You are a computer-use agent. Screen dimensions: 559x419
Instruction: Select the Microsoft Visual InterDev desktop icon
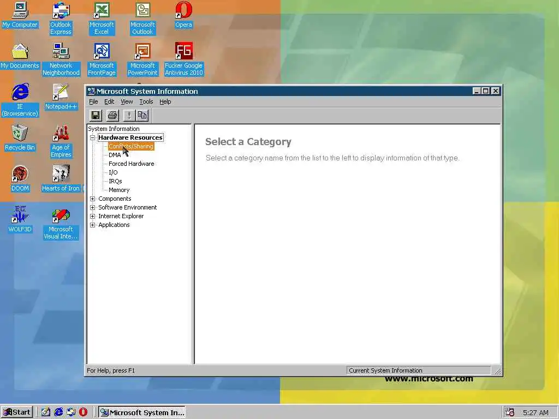(61, 223)
